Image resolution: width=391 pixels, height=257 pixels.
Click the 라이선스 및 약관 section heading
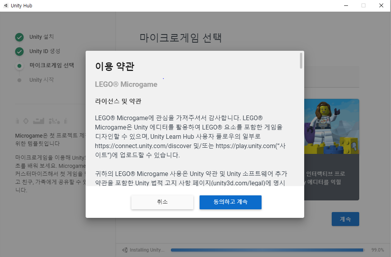(118, 101)
